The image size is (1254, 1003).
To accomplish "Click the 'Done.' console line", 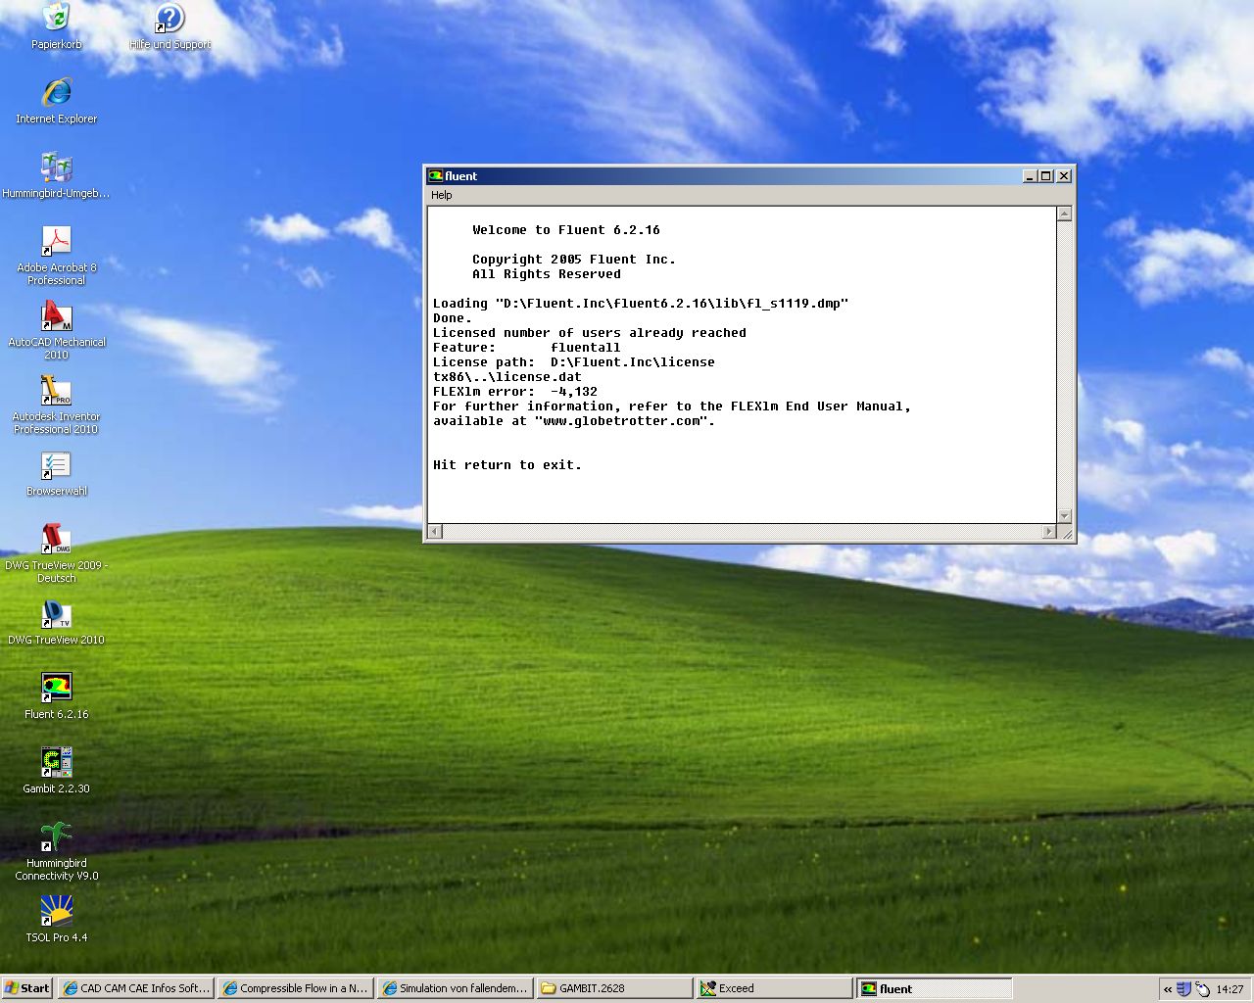I will tap(453, 318).
